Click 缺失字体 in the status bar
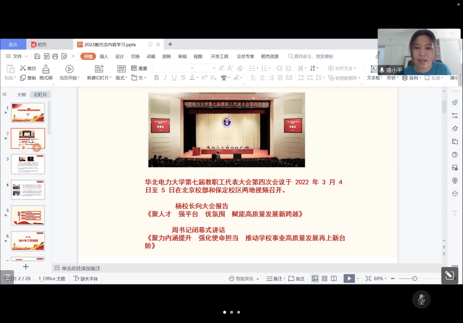 pos(86,279)
